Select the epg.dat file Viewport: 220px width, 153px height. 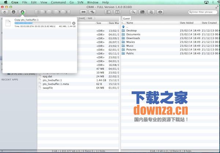47,76
